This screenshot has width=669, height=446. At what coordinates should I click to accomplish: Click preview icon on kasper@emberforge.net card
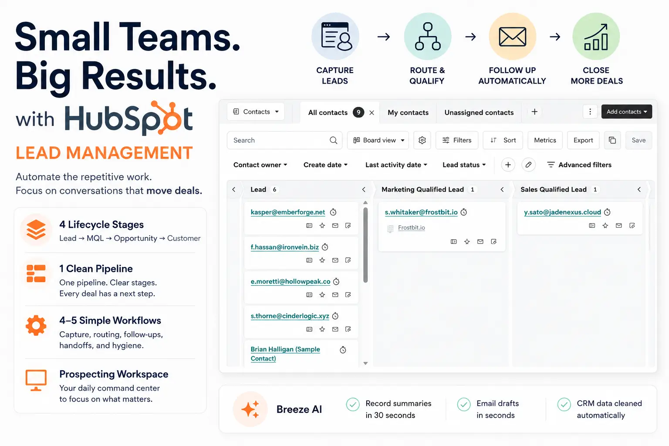point(309,226)
